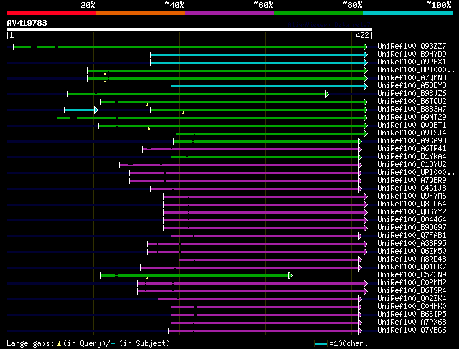
Task: Open the UniRef100_B9SJZ6 hit label
Action: point(412,94)
